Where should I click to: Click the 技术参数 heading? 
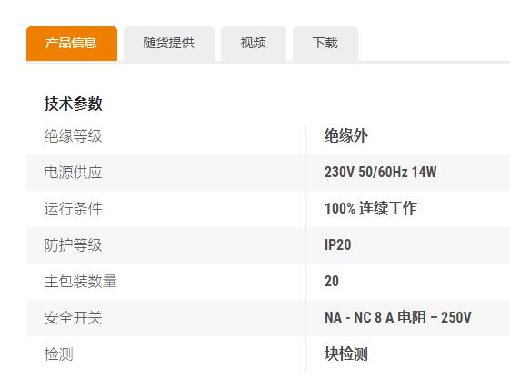click(x=74, y=104)
